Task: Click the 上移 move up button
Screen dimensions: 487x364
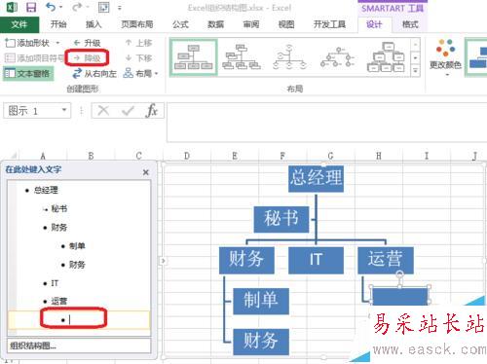Action: [139, 43]
